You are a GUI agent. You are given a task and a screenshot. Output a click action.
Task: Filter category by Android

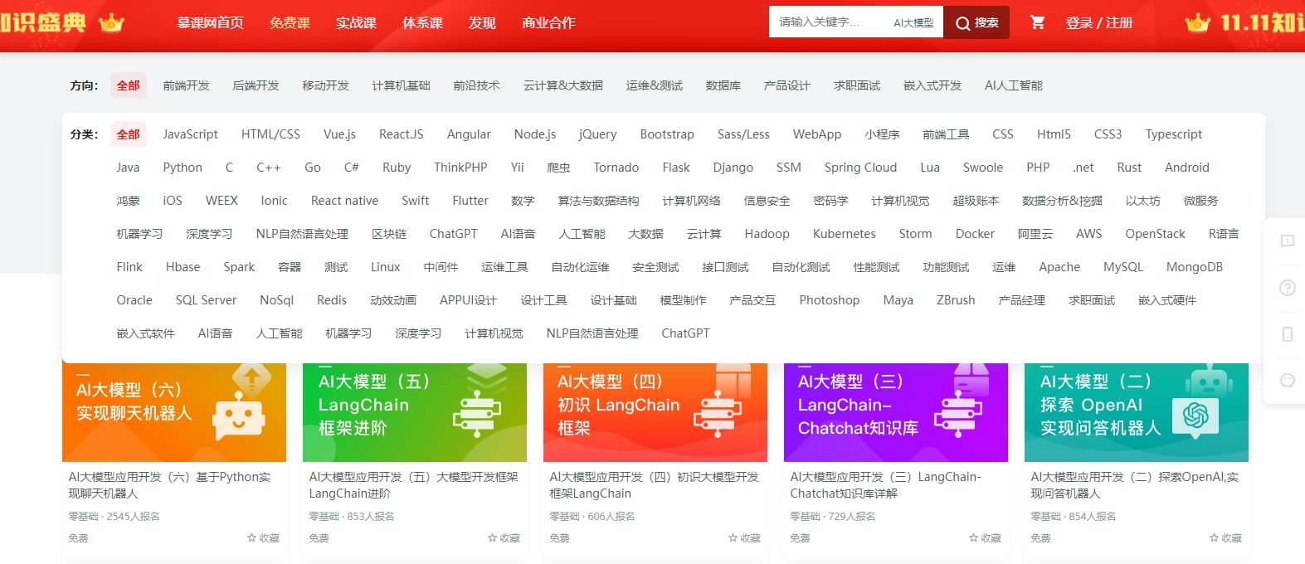coord(1186,168)
